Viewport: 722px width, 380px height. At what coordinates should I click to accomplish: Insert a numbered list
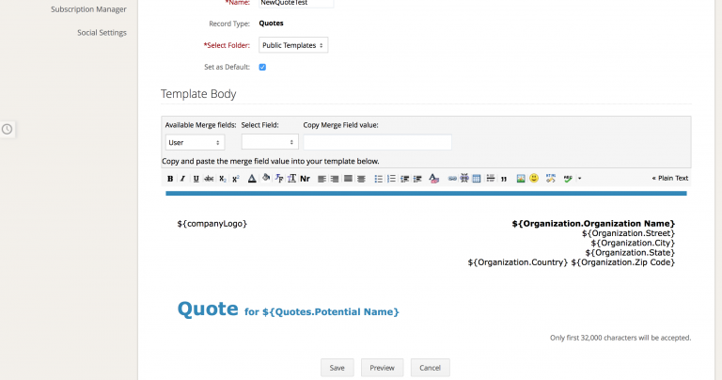[x=391, y=179]
